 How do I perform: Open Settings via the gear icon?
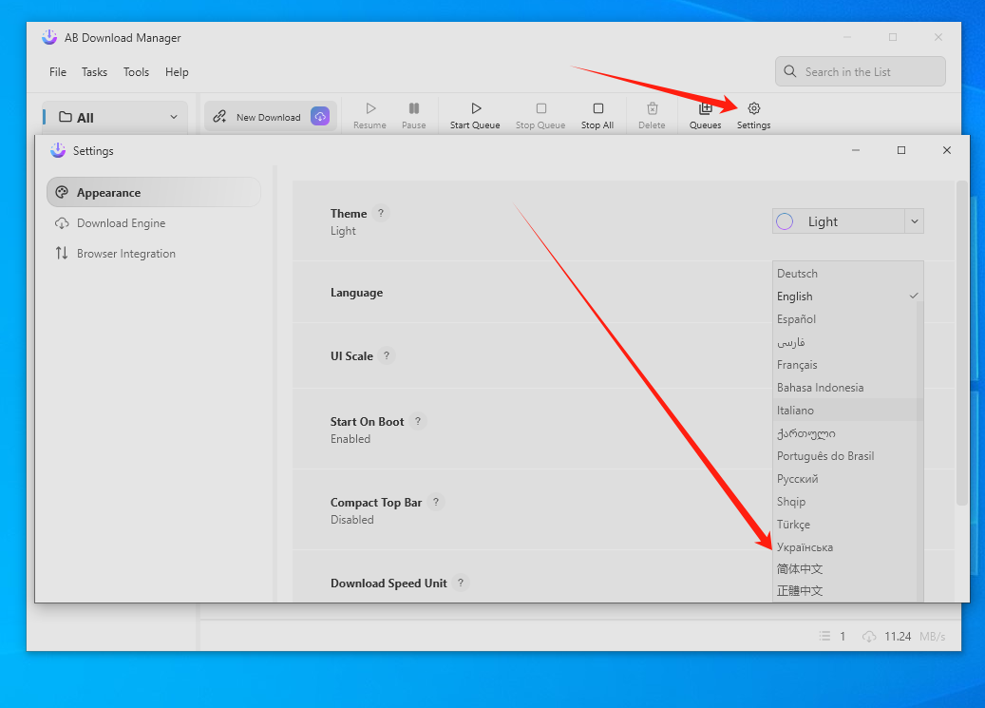pos(754,108)
